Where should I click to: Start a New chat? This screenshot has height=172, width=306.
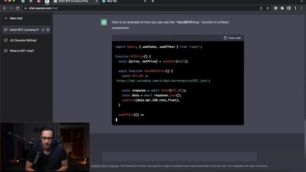tap(26, 18)
